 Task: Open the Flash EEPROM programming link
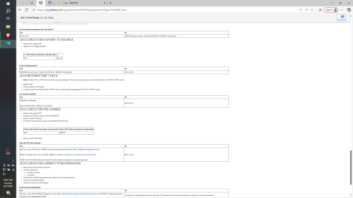pos(80,194)
